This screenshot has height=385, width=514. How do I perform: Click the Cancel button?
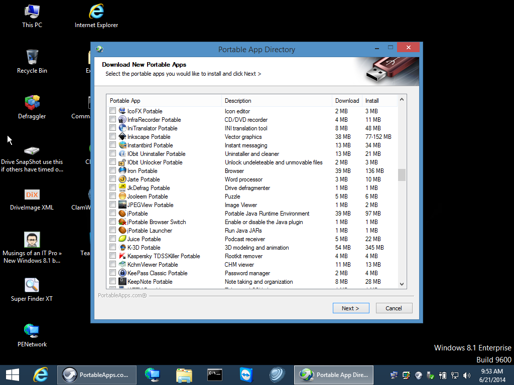(394, 308)
